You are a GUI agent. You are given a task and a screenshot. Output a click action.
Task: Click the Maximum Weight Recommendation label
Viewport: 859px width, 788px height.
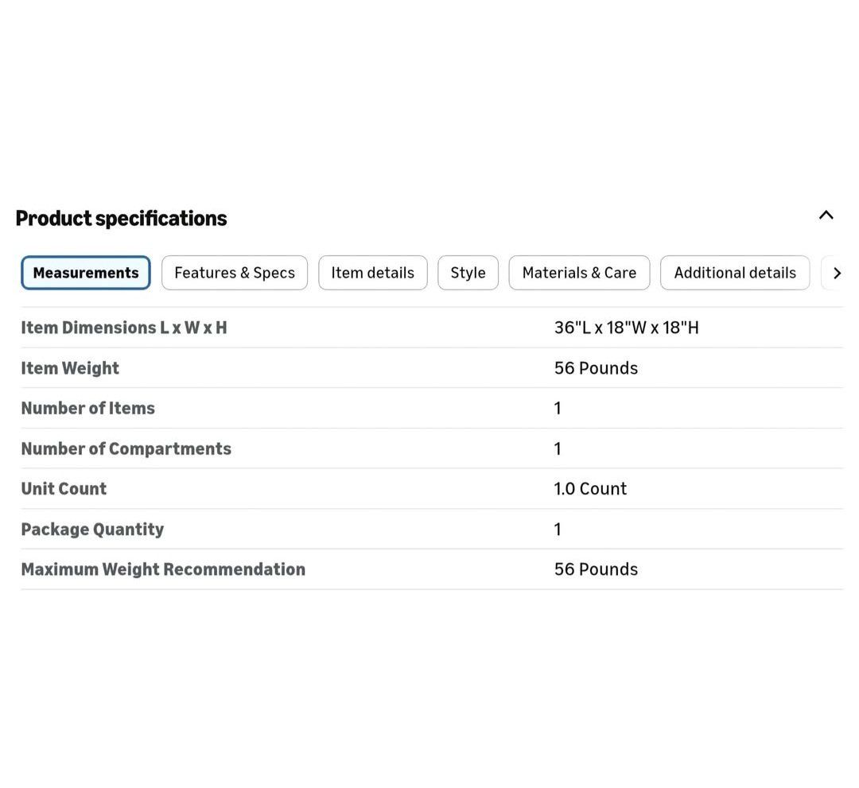pos(163,569)
